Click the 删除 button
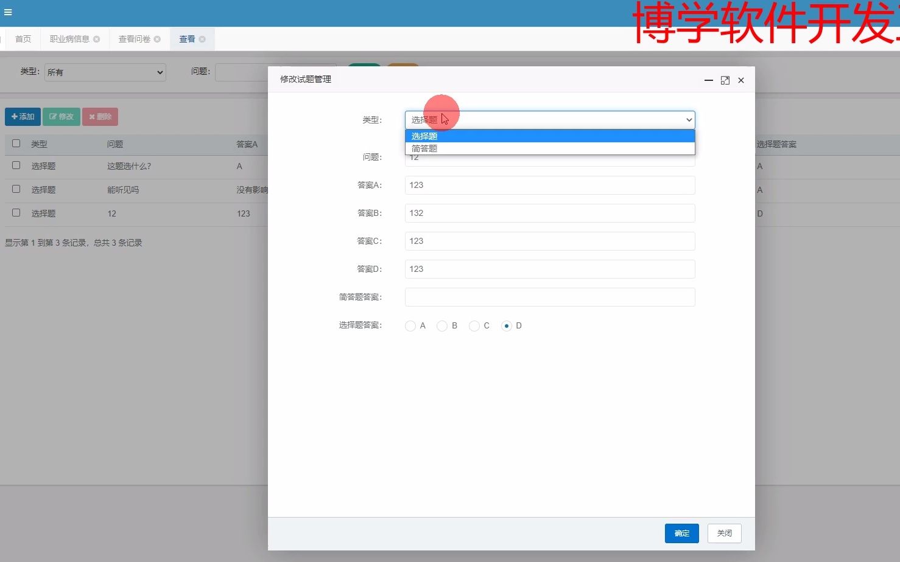 (x=100, y=117)
